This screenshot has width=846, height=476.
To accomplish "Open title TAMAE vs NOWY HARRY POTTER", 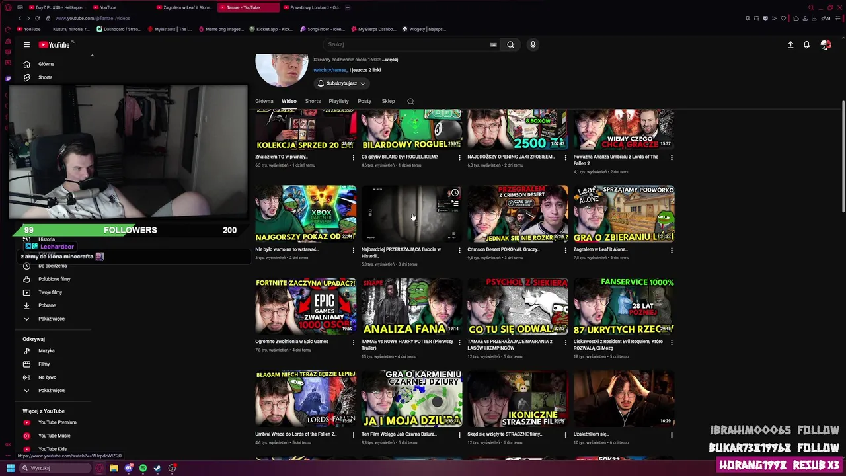I will point(407,344).
